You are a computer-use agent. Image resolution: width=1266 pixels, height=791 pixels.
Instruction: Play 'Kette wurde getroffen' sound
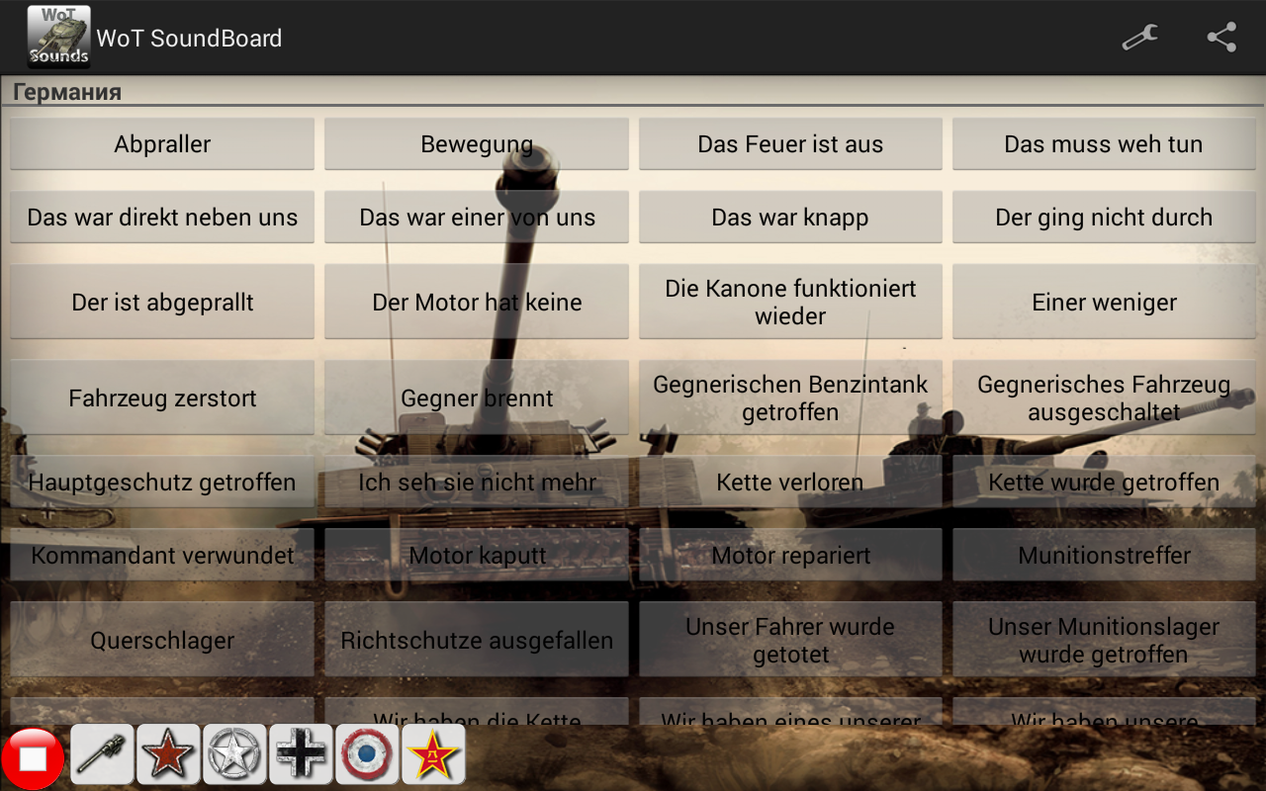pos(1104,483)
